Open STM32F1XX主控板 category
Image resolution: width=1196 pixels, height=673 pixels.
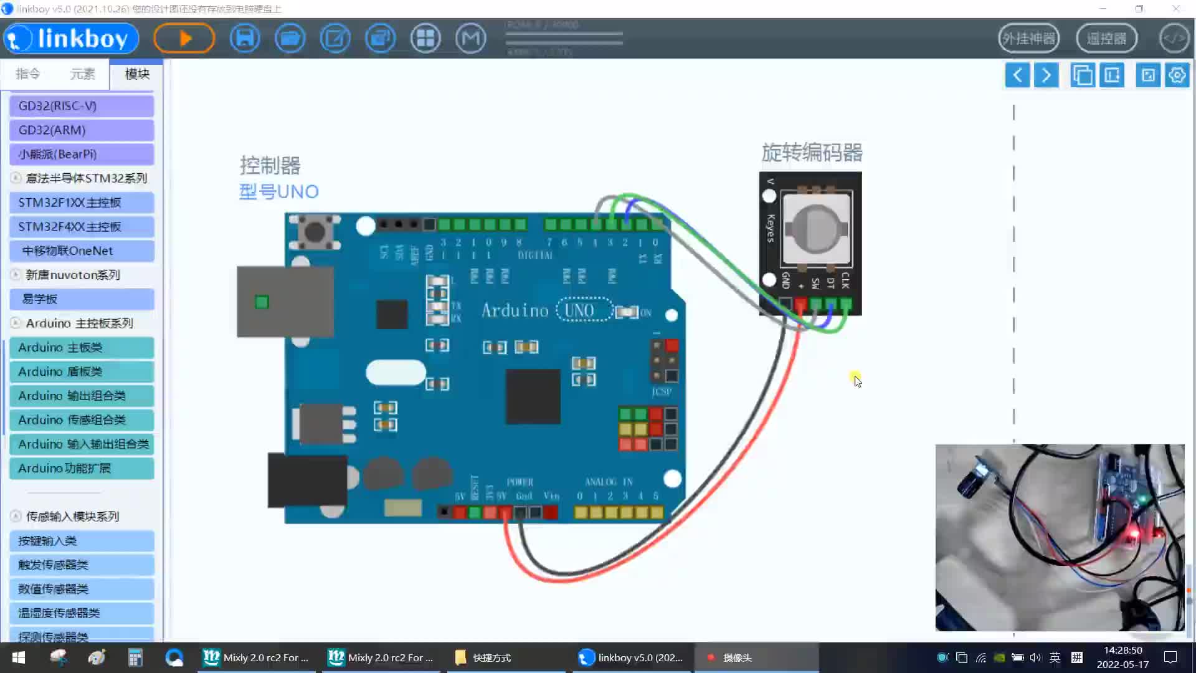(82, 203)
